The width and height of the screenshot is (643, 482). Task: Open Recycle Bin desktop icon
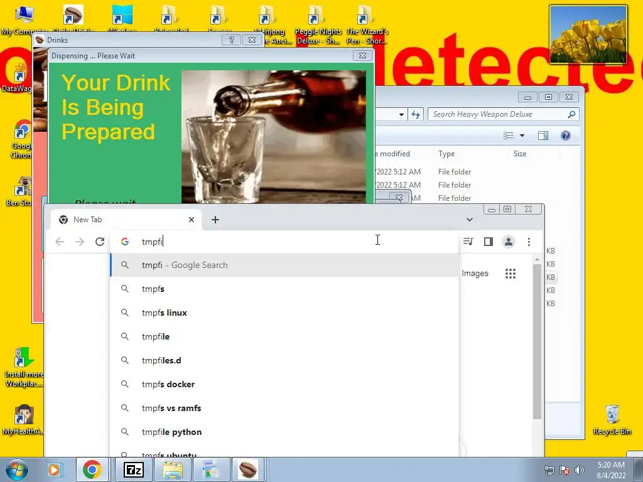click(x=612, y=419)
